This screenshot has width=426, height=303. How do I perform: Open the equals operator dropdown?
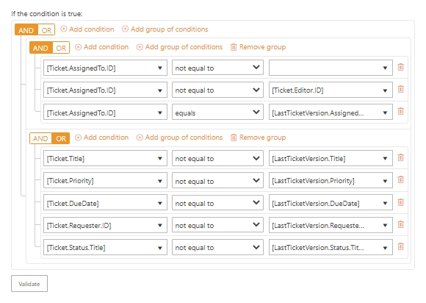coord(217,112)
